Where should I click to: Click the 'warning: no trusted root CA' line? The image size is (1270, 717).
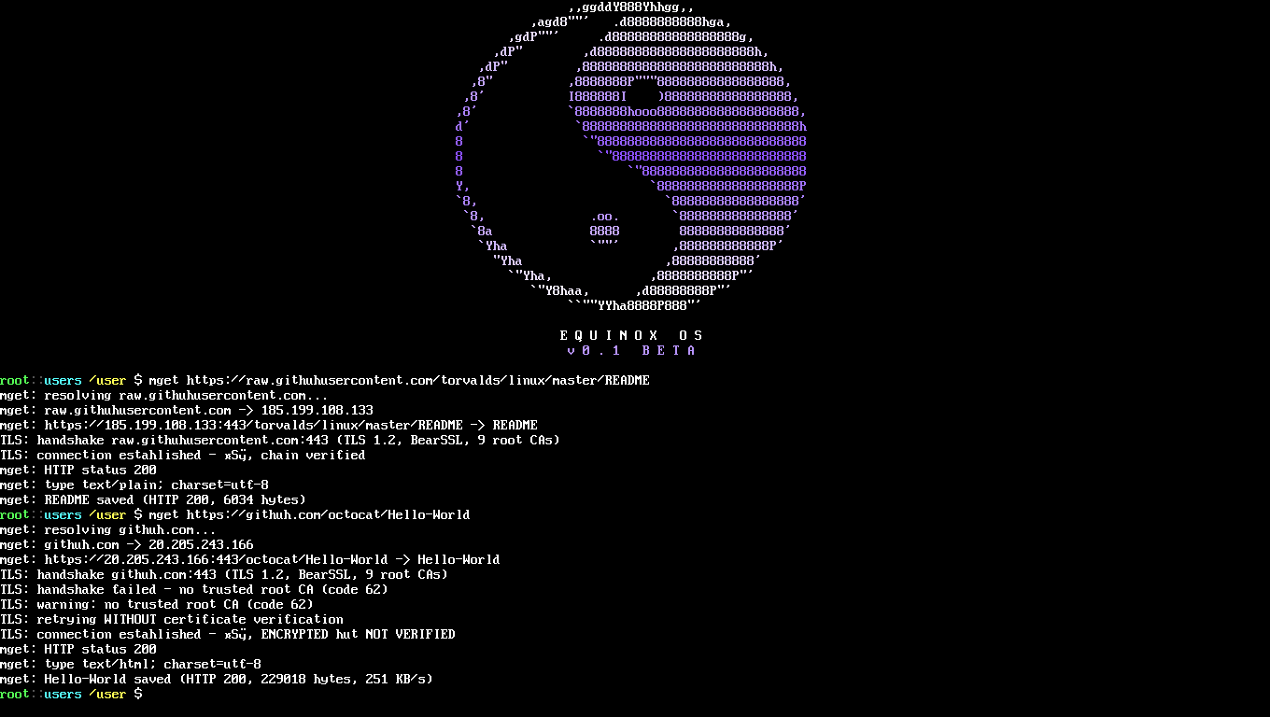click(157, 604)
